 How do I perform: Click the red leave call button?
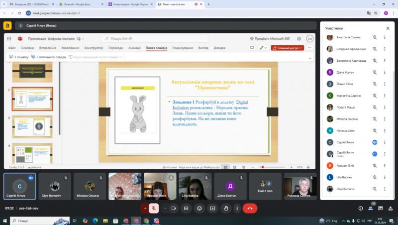pos(250,208)
